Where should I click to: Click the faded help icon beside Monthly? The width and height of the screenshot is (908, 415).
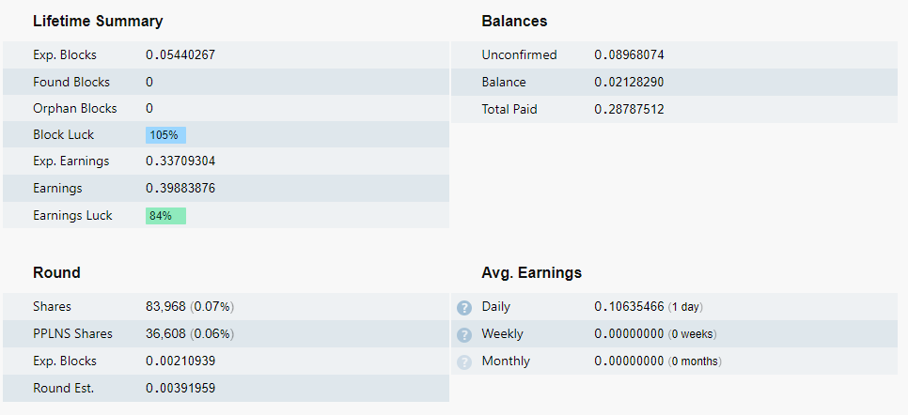[463, 361]
